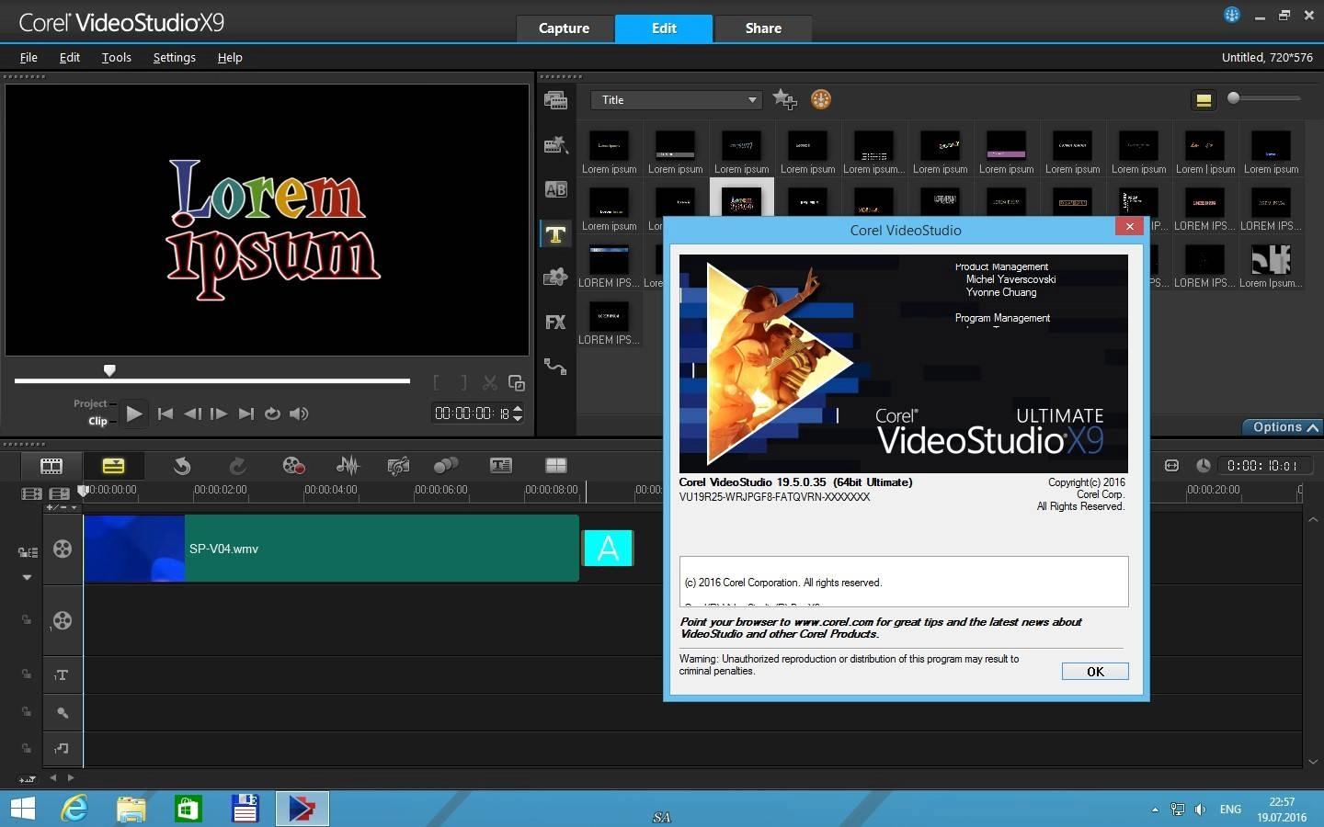Open the Title gallery dropdown
1324x827 pixels.
click(678, 100)
